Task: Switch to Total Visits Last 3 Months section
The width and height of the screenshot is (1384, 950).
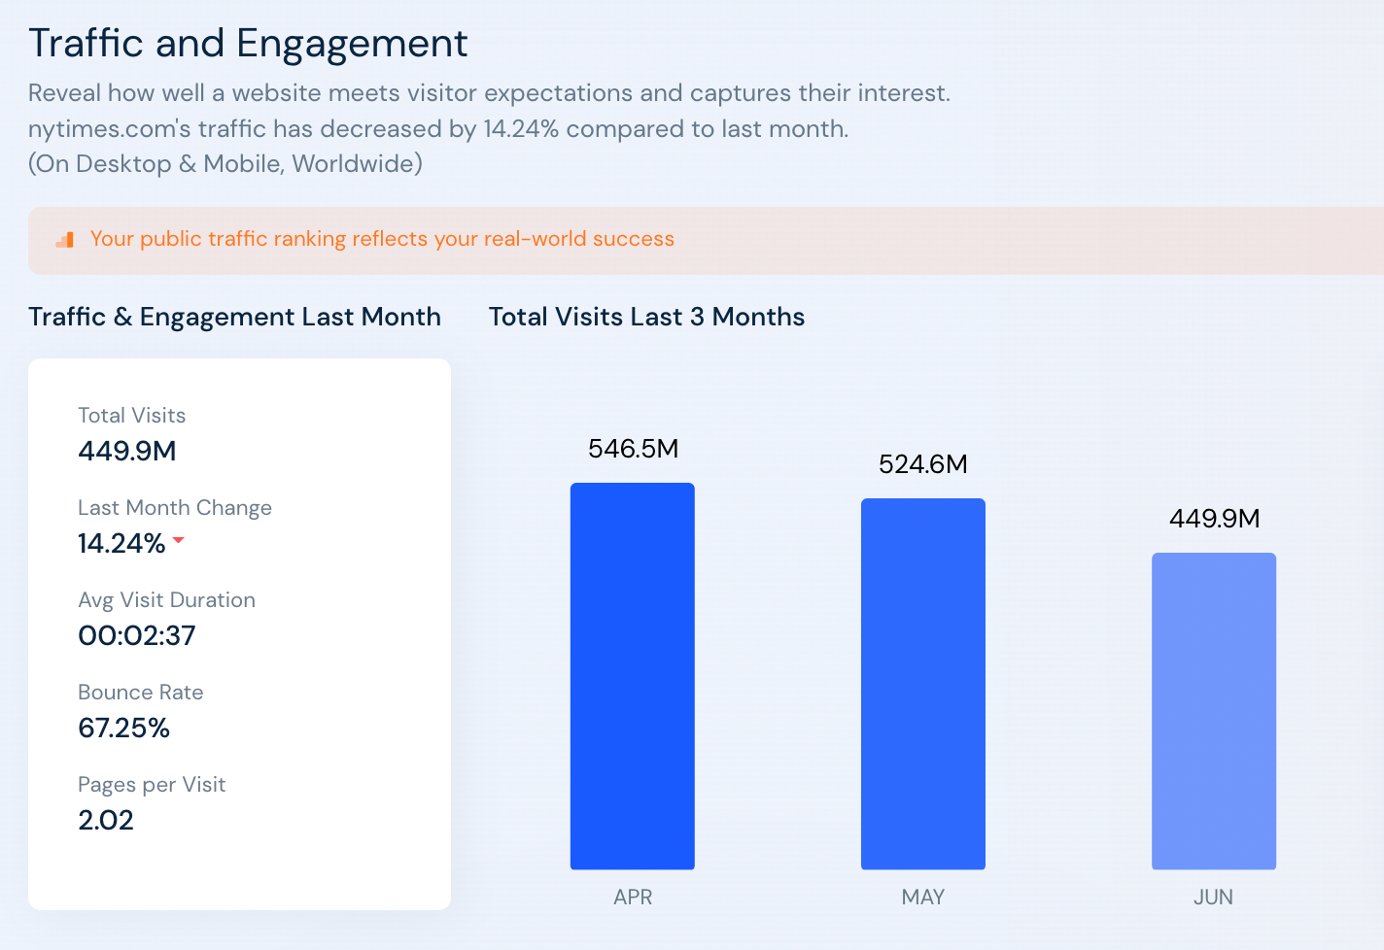Action: pos(646,316)
